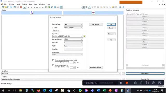Click Cancel in Terminal Settings dialog
Screen dimensions: 166x93
pyautogui.click(x=111, y=28)
